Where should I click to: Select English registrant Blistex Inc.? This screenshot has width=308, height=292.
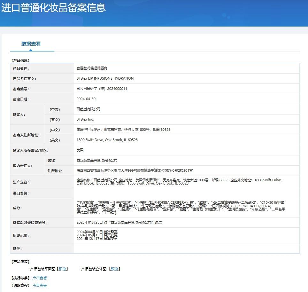point(85,119)
